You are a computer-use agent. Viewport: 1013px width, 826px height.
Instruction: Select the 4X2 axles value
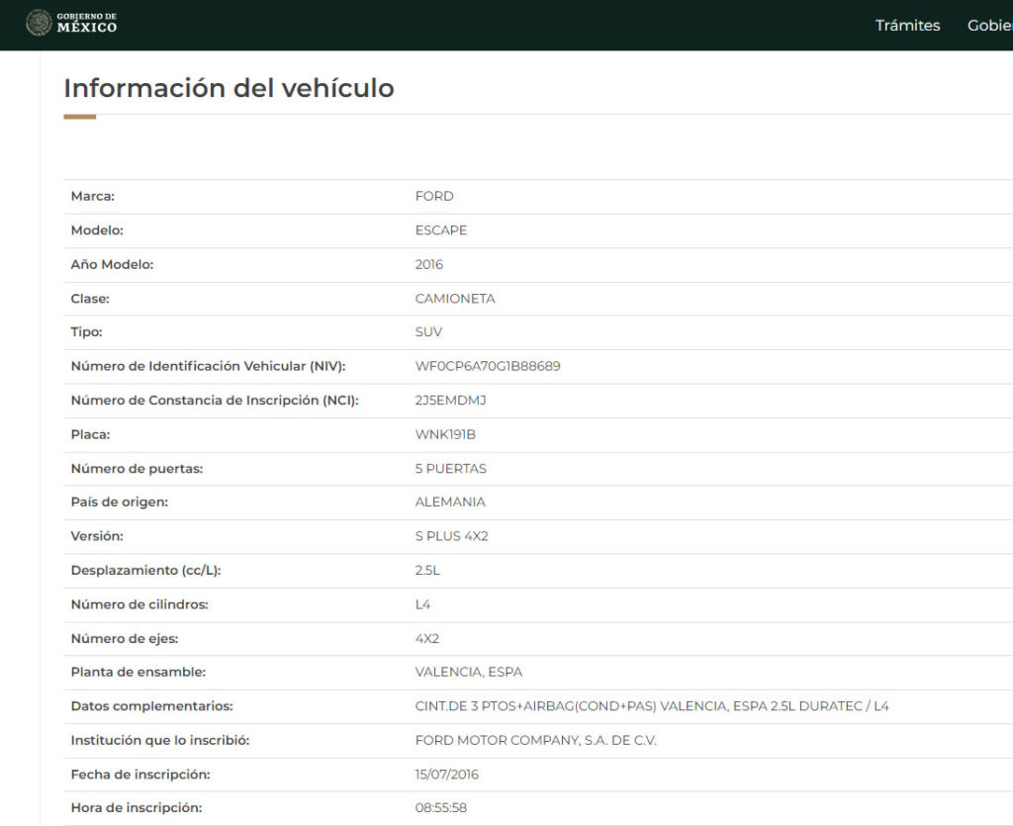[x=426, y=639]
